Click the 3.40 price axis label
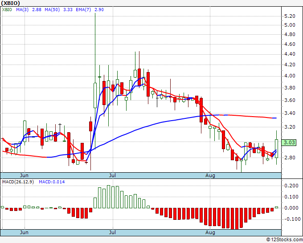This screenshot has width=303, height=243. click(x=290, y=113)
